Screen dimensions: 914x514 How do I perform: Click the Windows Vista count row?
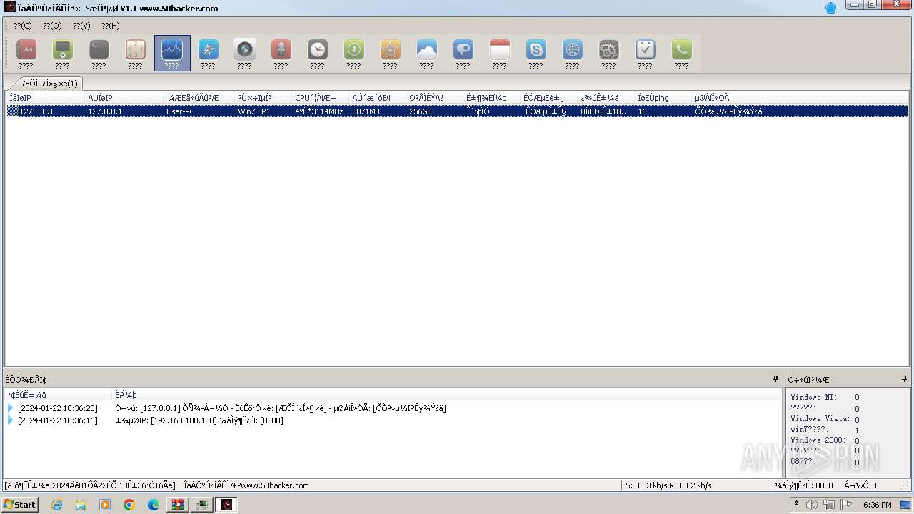[825, 419]
